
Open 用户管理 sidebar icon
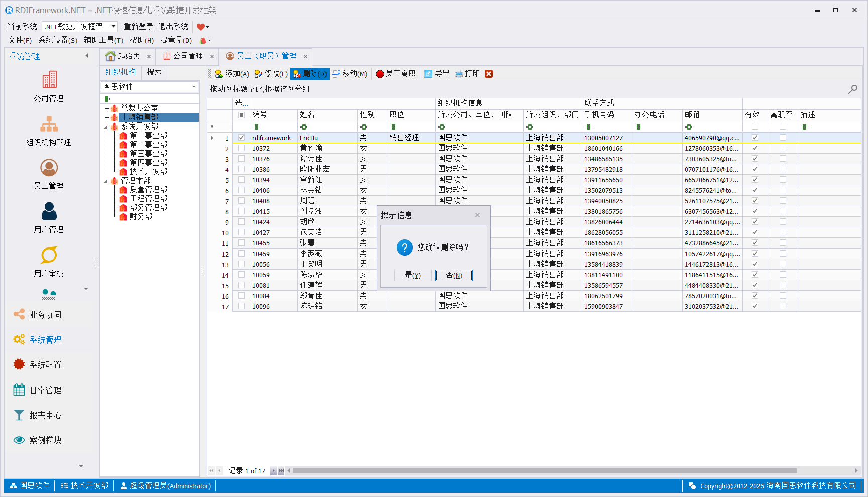tap(49, 217)
